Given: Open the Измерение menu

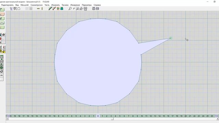Looking at the screenshot, I should (75, 5).
